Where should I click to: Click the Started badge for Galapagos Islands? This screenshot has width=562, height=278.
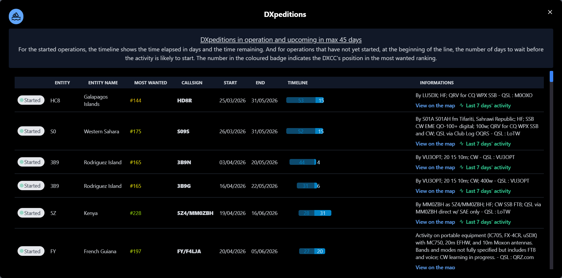(31, 100)
